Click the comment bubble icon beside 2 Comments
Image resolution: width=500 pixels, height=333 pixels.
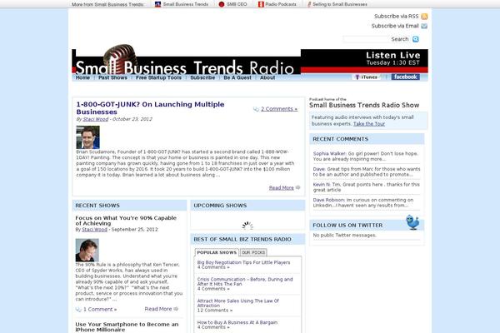click(256, 109)
